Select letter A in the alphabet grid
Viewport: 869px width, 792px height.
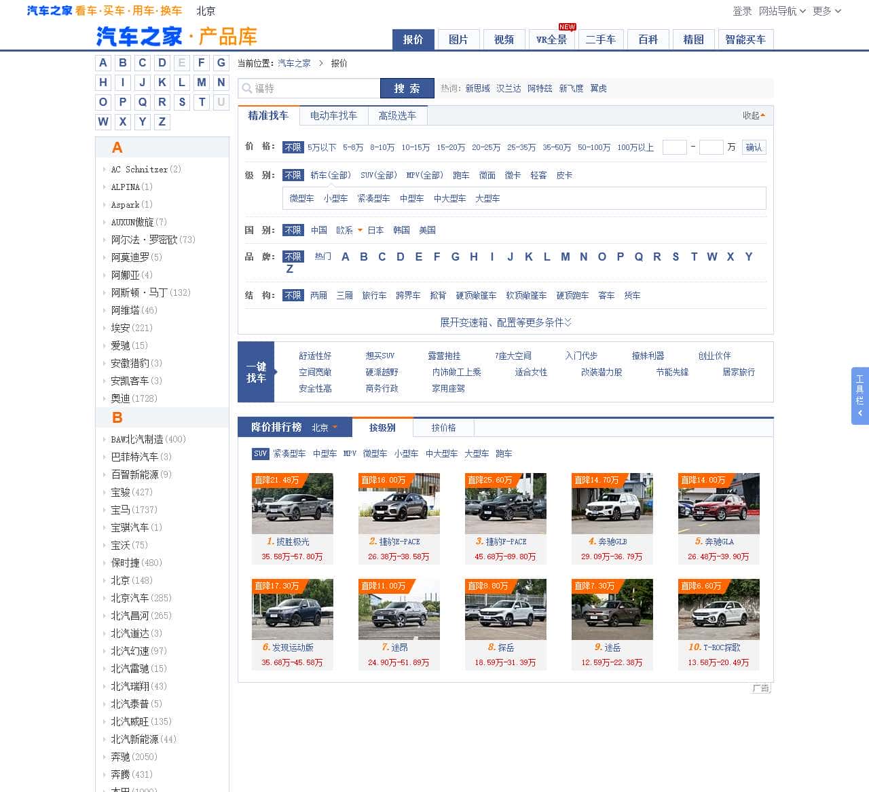[103, 63]
